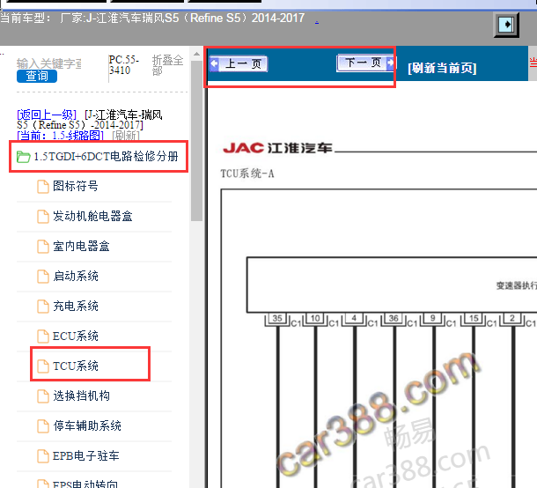Image resolution: width=537 pixels, height=488 pixels.
Task: Click the page icon beside 室内电器盒
Action: coord(43,247)
